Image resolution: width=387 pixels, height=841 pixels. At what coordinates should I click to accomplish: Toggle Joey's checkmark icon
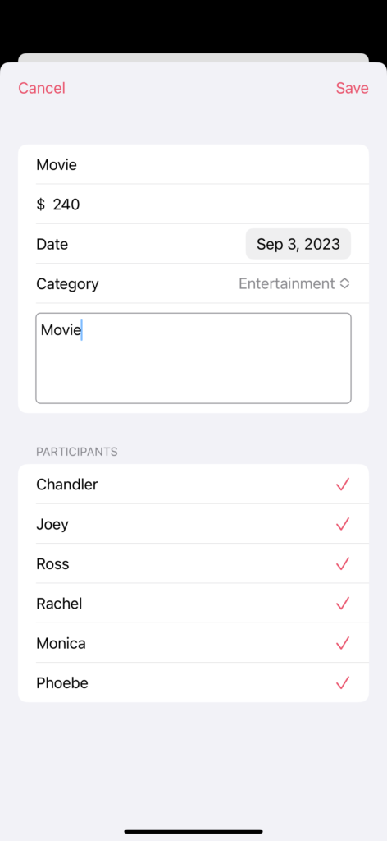pos(343,524)
